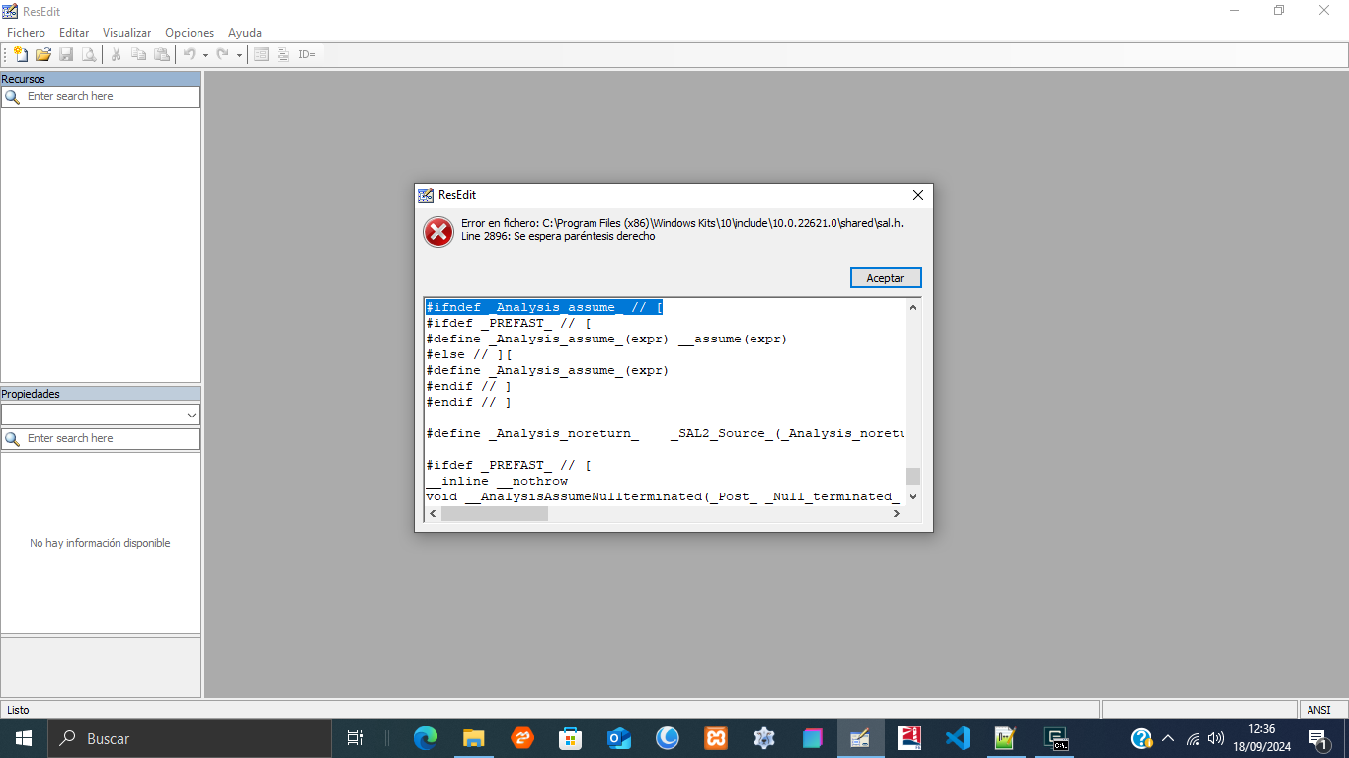Screen dimensions: 1349x758
Task: Click the Propiedades panel header
Action: click(x=101, y=394)
